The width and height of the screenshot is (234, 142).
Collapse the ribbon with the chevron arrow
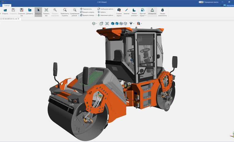click(222, 5)
